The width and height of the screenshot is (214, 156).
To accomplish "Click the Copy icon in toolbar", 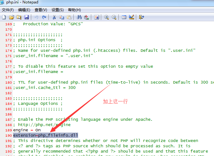I will pyautogui.click(x=62, y=17).
